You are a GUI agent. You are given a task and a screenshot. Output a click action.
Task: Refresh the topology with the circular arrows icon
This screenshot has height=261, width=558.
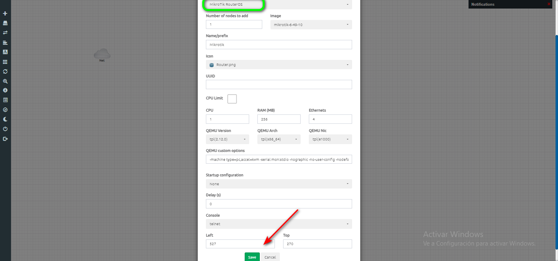click(5, 71)
